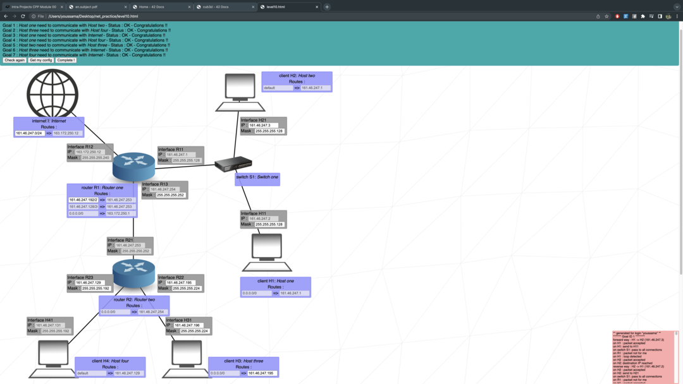Select the Router two (R2) icon

pos(133,273)
